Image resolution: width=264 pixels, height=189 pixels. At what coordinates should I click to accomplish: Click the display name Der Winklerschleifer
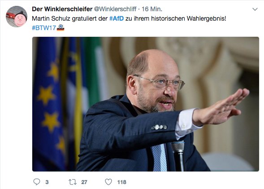[x=62, y=9]
